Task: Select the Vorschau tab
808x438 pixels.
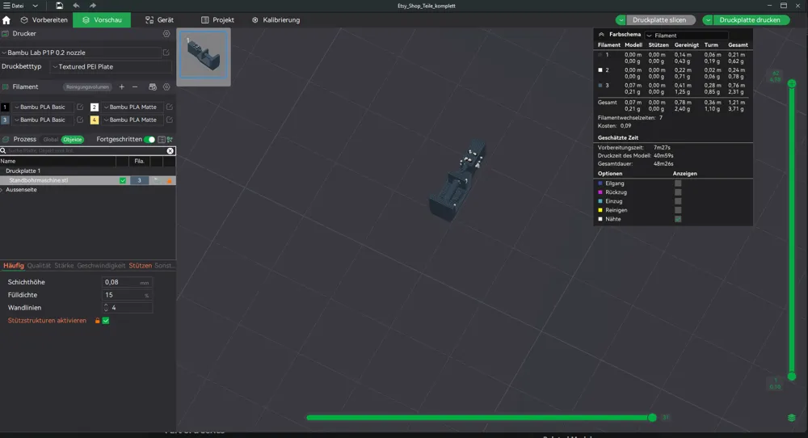Action: click(x=102, y=20)
